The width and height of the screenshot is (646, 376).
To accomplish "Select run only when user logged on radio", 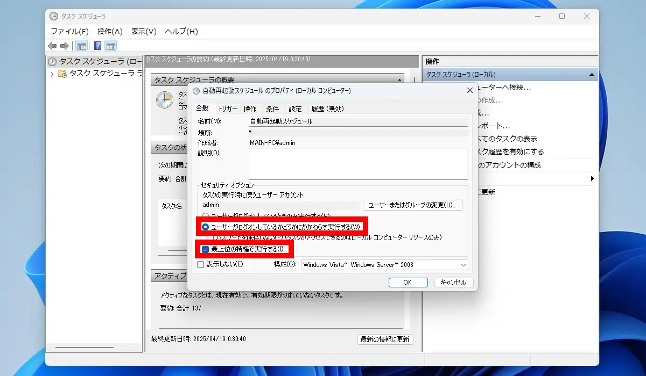I will click(206, 215).
